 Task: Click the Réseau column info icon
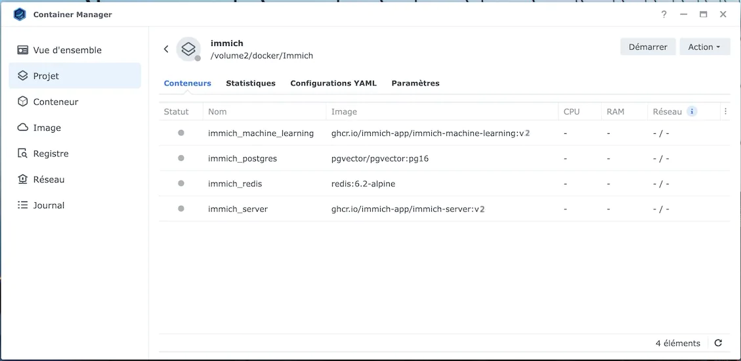coord(691,112)
